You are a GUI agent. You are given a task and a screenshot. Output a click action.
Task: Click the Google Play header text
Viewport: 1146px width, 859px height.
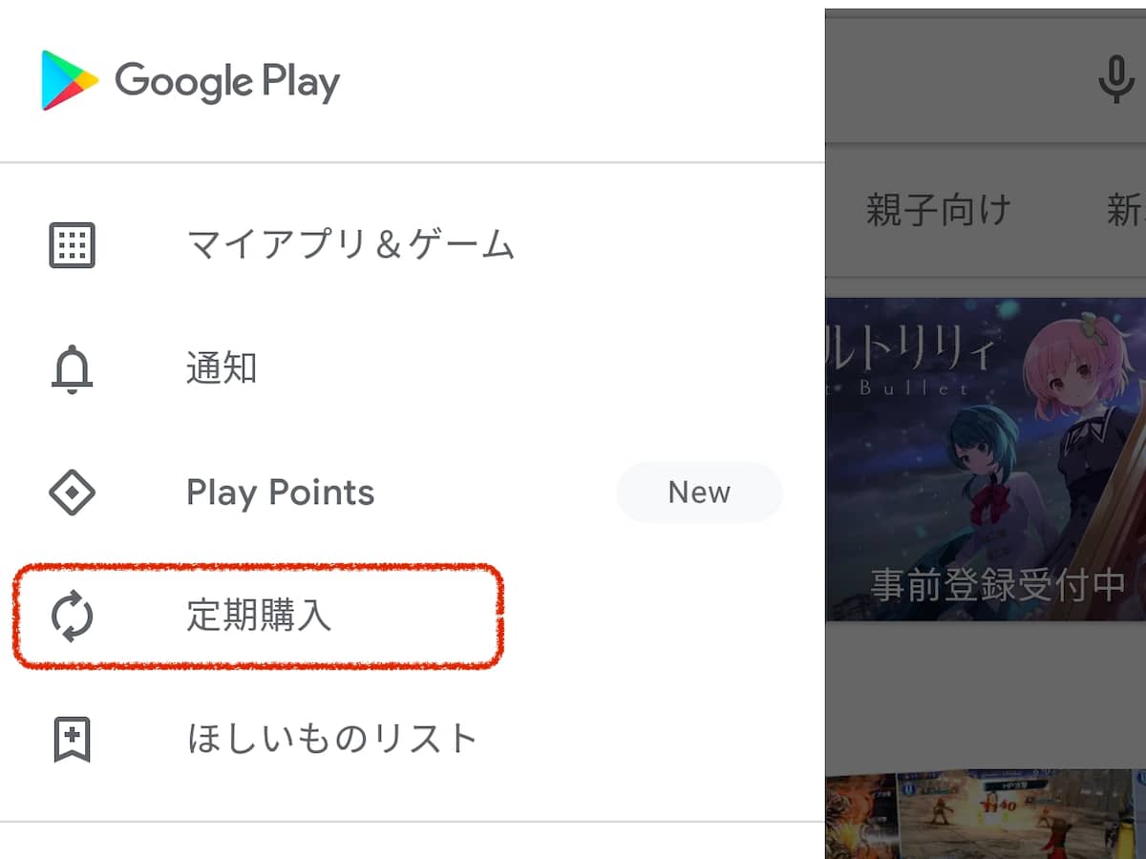coord(227,81)
